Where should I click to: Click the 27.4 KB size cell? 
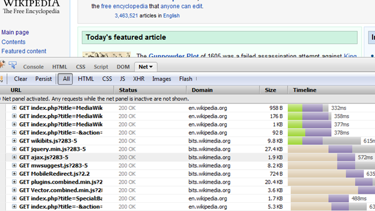274,149
